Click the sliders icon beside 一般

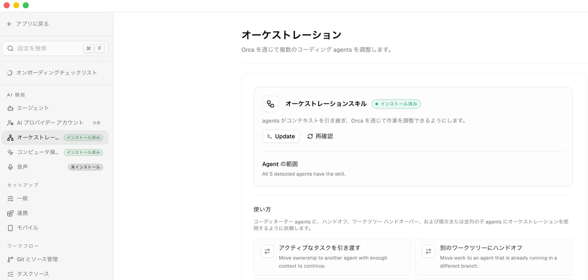[10, 198]
